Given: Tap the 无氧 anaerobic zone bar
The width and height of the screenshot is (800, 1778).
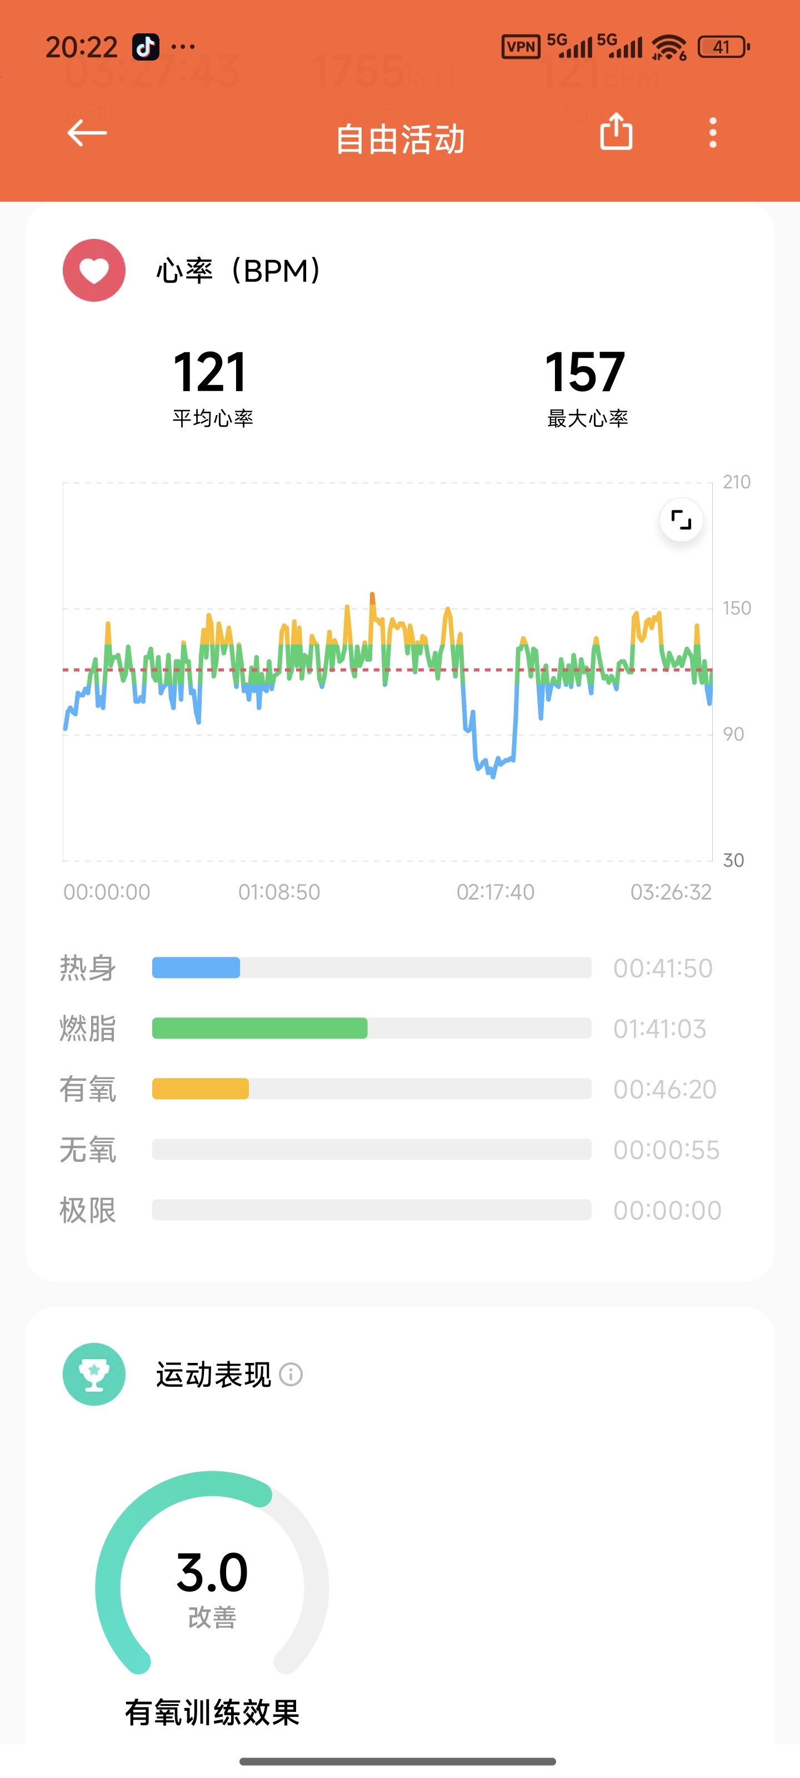Looking at the screenshot, I should pyautogui.click(x=371, y=1150).
